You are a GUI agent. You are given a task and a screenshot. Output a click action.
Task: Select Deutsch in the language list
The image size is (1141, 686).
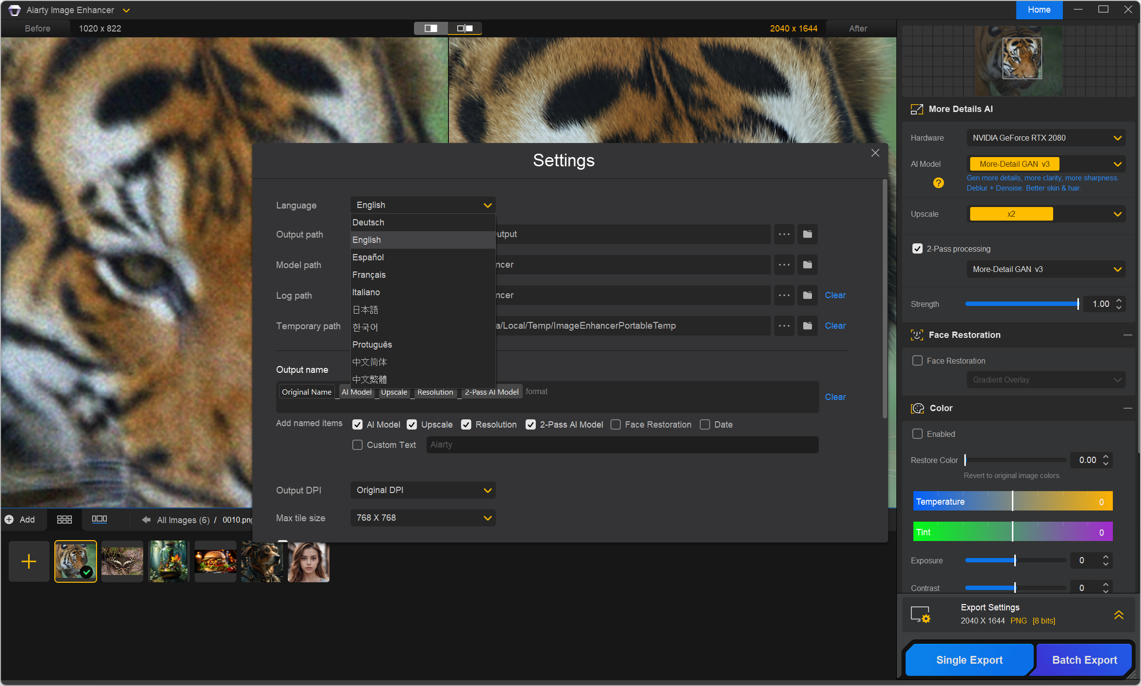368,223
